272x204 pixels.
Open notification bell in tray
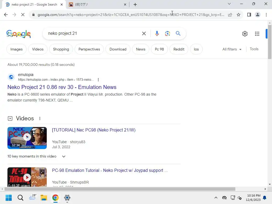265,198
